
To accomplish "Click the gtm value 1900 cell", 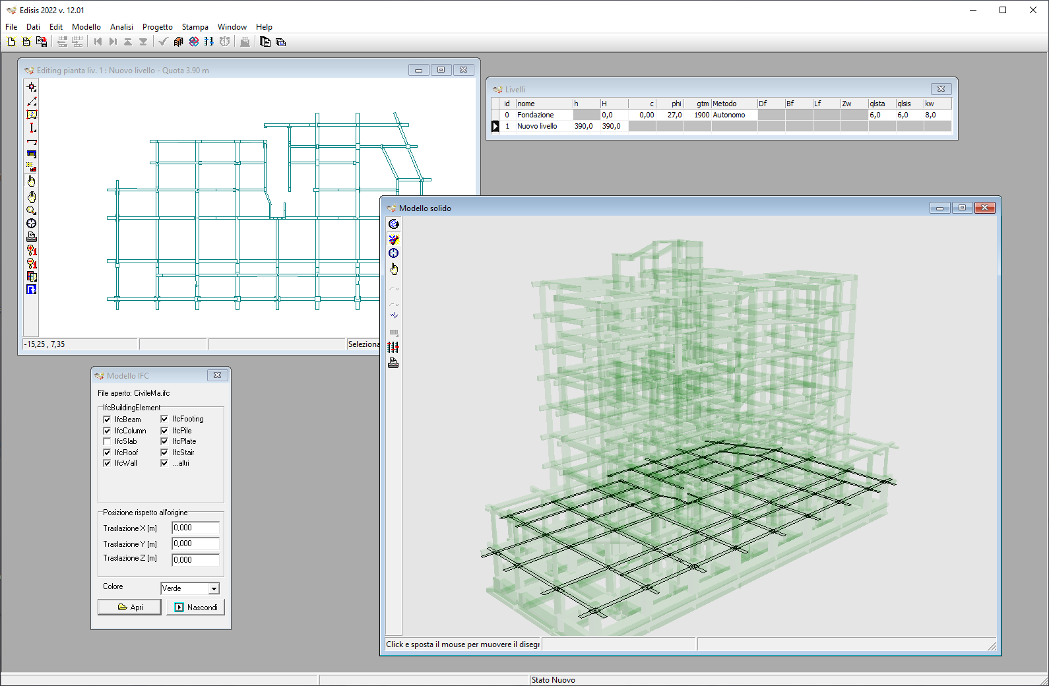I will pos(697,115).
